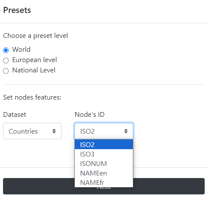This screenshot has width=209, height=197.
Task: Click the dark Next button
Action: [x=169, y=186]
